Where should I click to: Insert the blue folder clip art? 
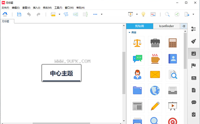[137, 90]
